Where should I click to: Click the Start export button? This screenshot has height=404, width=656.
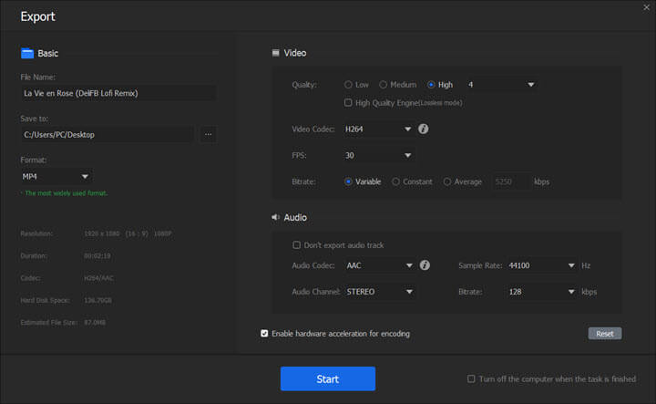pos(327,378)
